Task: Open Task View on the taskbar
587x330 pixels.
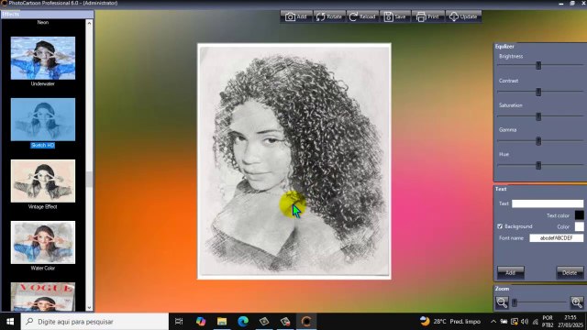Action: pos(179,322)
